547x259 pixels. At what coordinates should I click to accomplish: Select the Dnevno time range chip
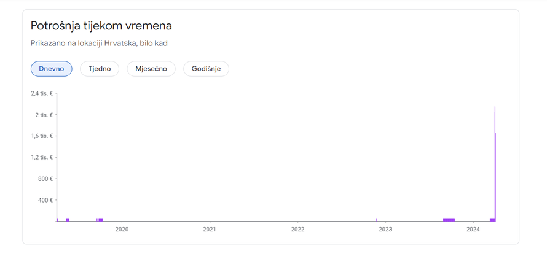(52, 69)
